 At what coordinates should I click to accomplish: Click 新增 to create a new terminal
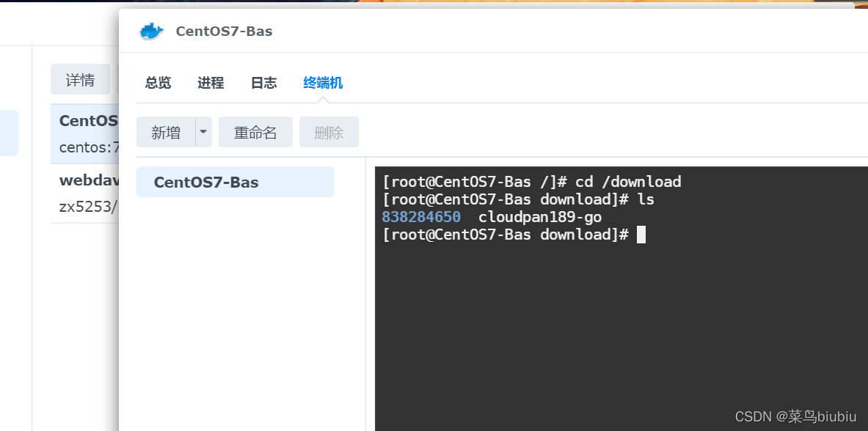pyautogui.click(x=165, y=132)
